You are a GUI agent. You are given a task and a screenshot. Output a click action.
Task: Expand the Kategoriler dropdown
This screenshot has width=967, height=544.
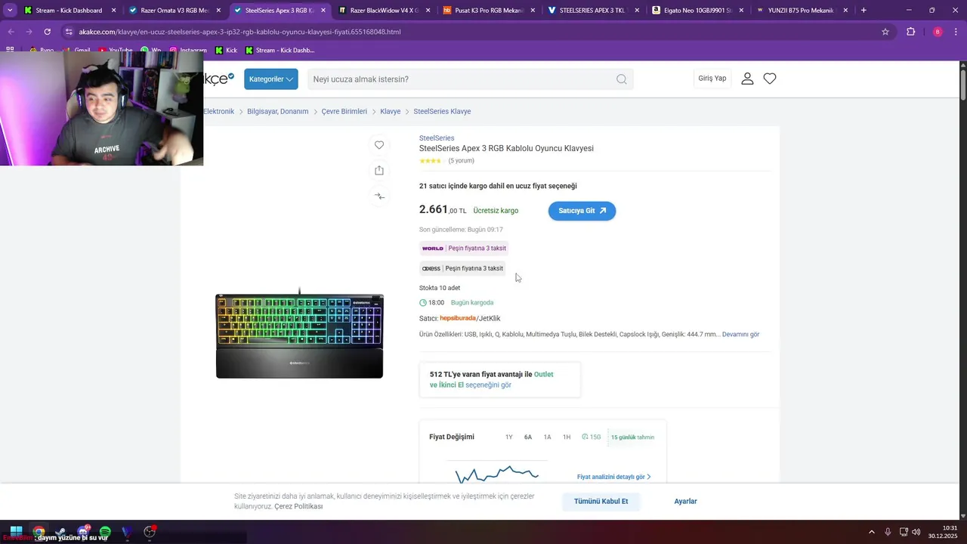[x=270, y=79]
